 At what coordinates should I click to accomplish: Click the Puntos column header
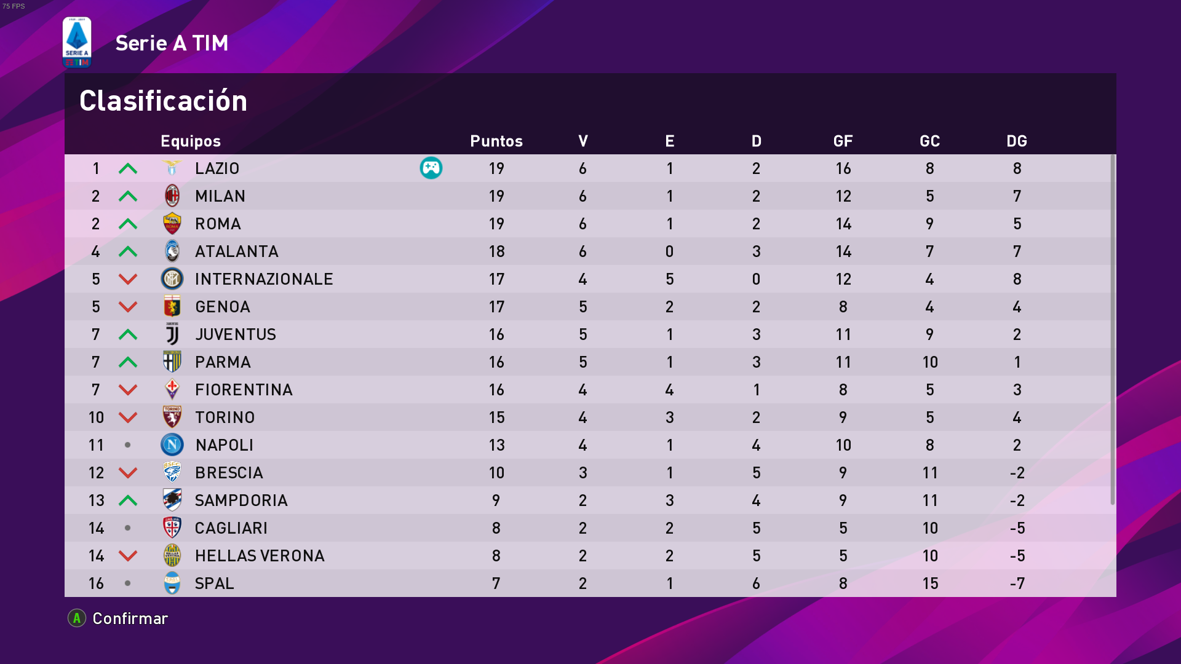[496, 141]
